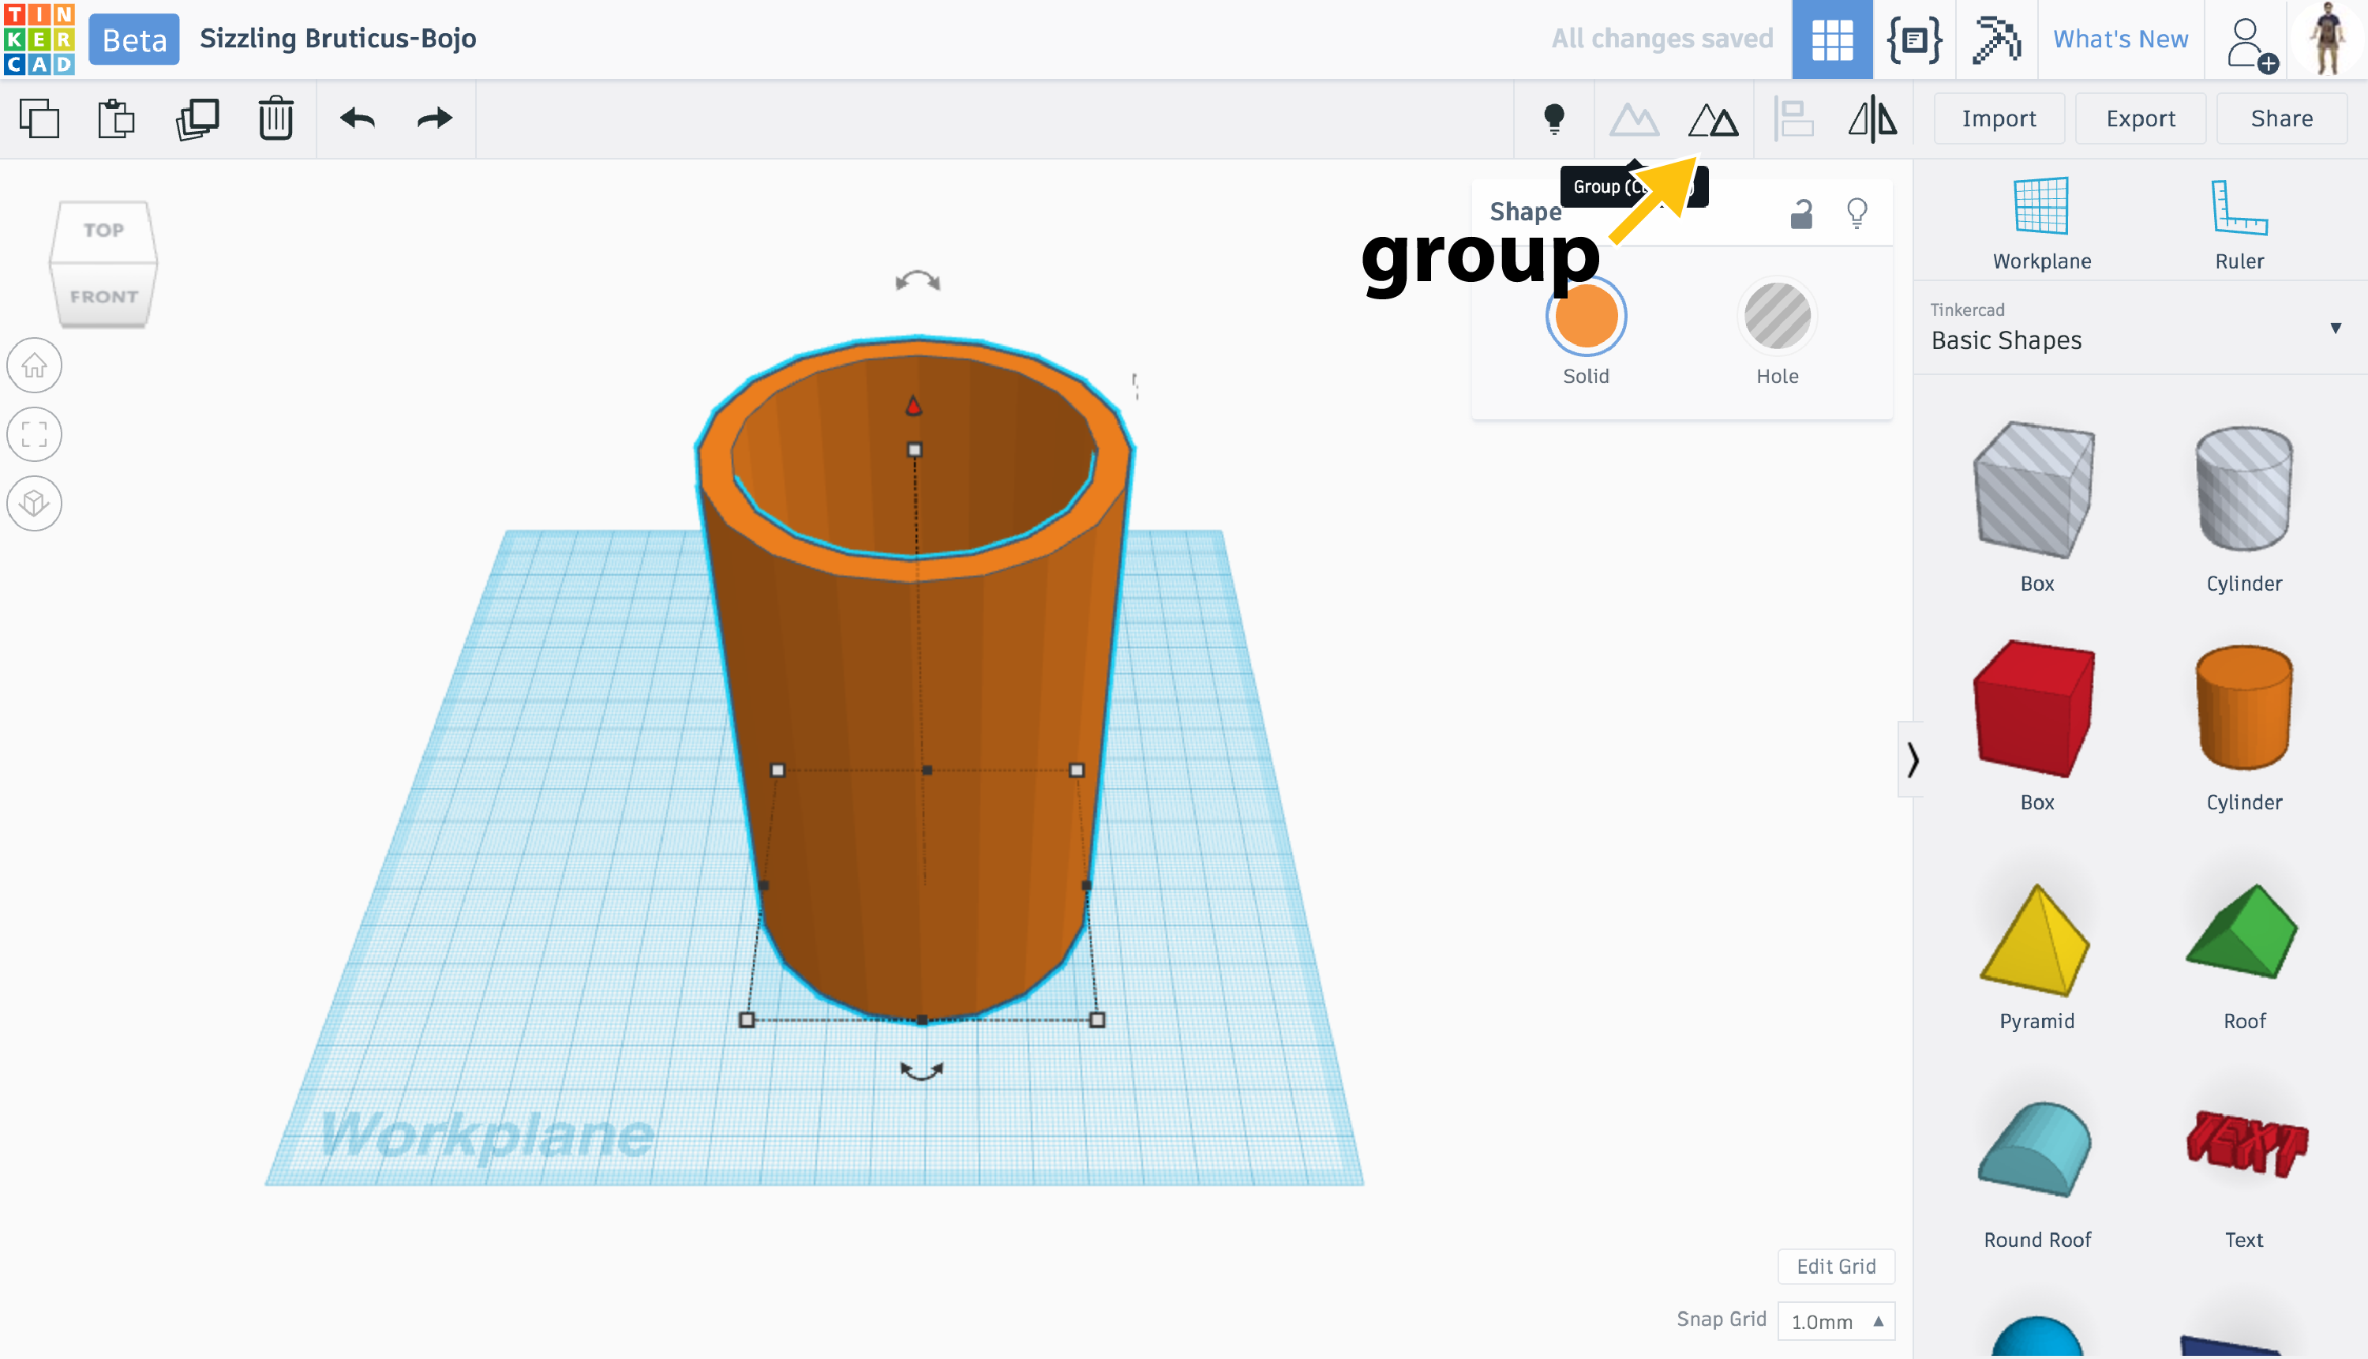Viewport: 2368px width, 1359px height.
Task: Collapse the shapes side panel chevron
Action: (x=1912, y=759)
